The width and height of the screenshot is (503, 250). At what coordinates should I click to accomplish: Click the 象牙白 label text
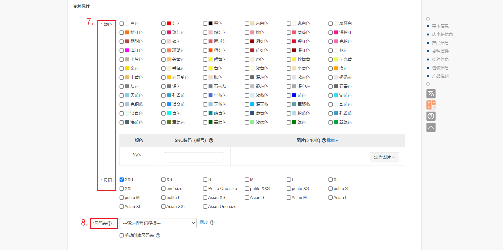tap(346, 23)
